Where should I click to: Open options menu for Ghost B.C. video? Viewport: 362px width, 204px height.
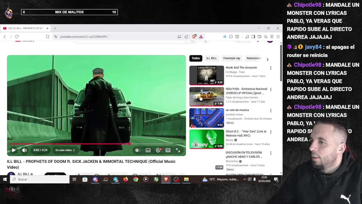(x=271, y=132)
